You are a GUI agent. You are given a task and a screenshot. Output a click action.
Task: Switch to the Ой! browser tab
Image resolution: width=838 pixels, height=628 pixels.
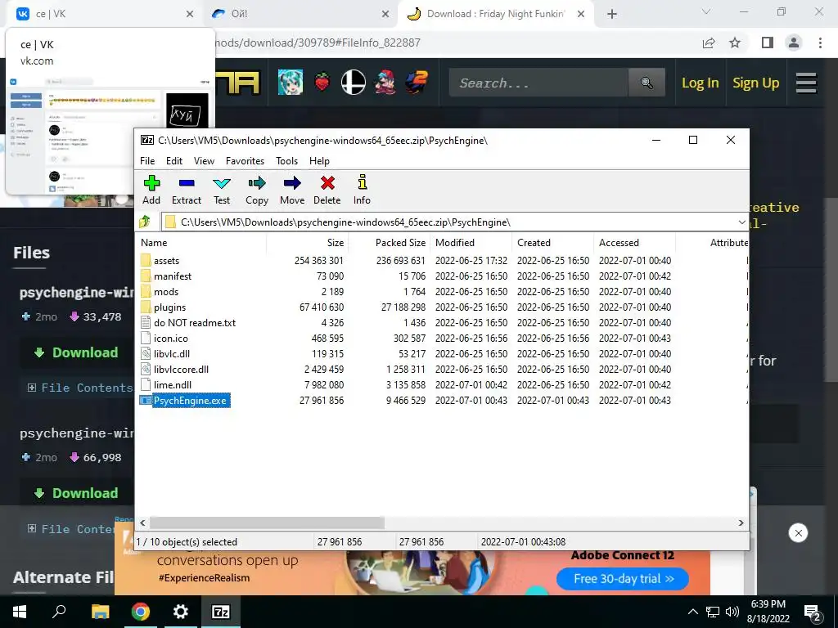pyautogui.click(x=300, y=14)
